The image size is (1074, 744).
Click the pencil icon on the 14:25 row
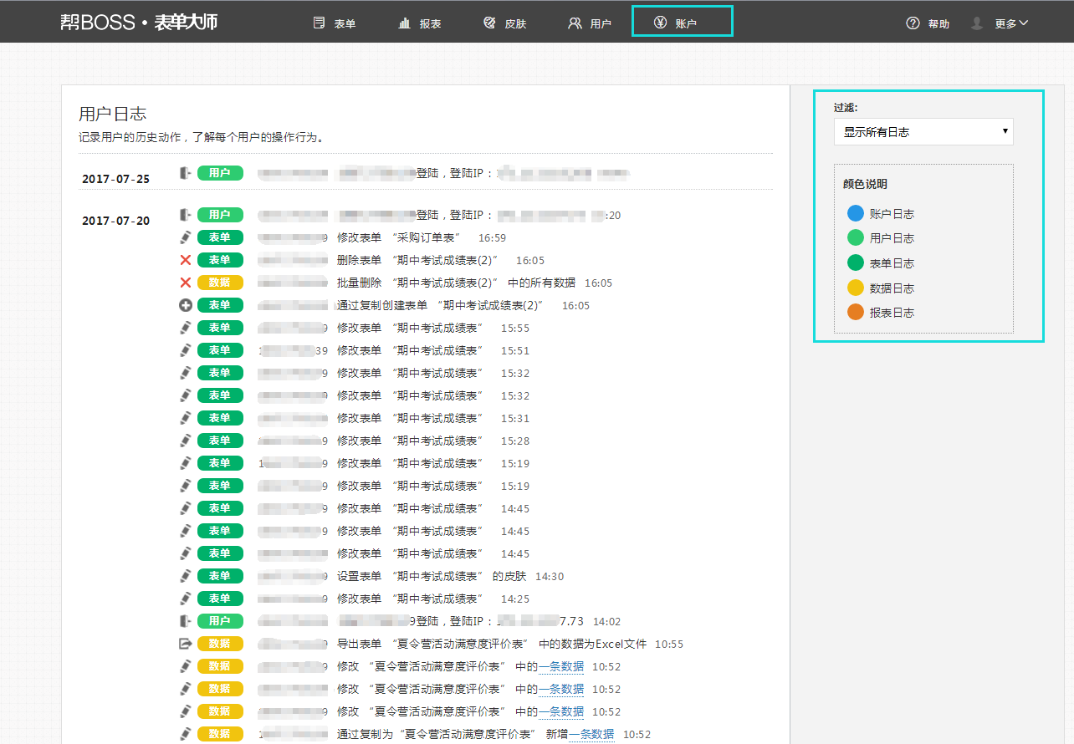pos(186,599)
